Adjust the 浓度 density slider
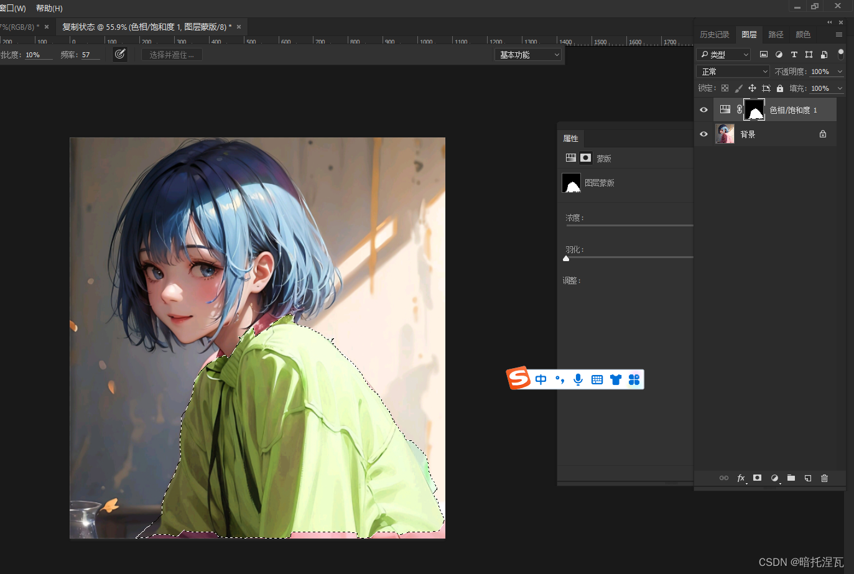The width and height of the screenshot is (854, 574). coord(629,225)
